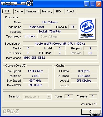Click the maximize window button
The height and width of the screenshot is (117, 103).
(x=92, y=4)
